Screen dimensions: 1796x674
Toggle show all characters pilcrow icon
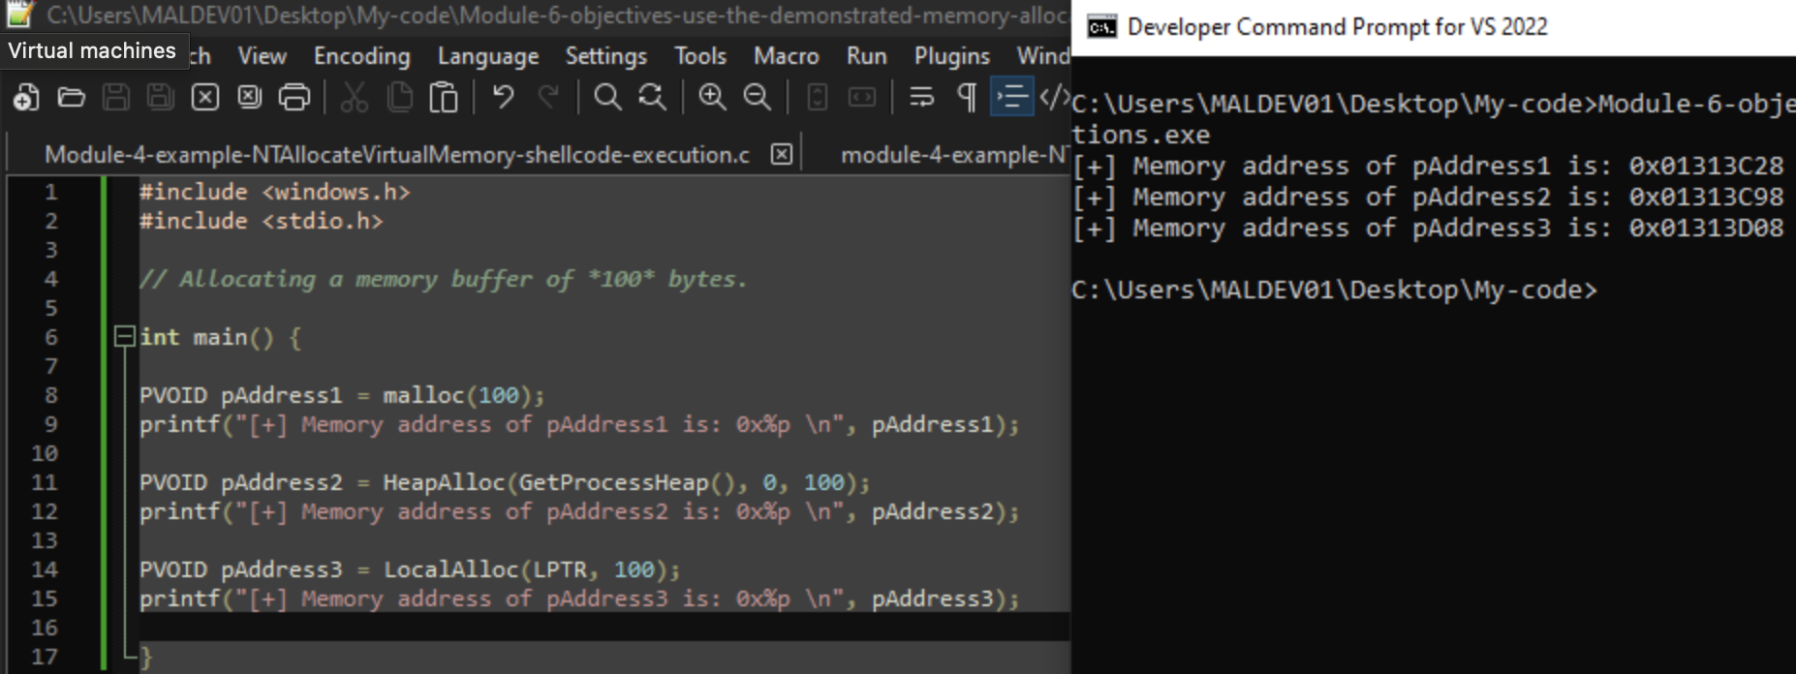pyautogui.click(x=967, y=97)
